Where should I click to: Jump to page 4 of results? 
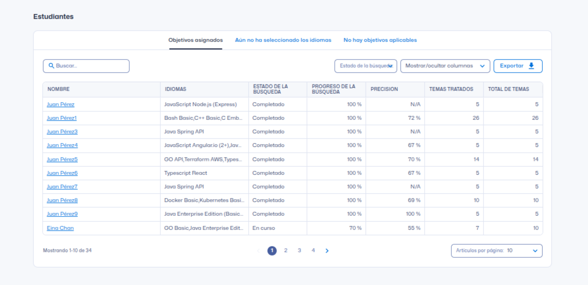click(313, 251)
